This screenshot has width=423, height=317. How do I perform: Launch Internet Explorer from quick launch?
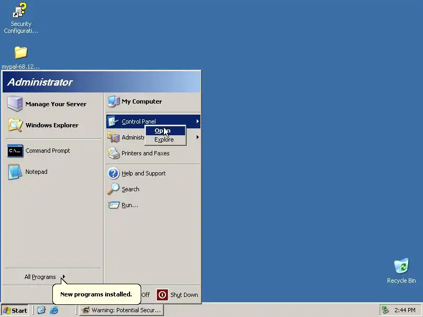[x=54, y=310]
